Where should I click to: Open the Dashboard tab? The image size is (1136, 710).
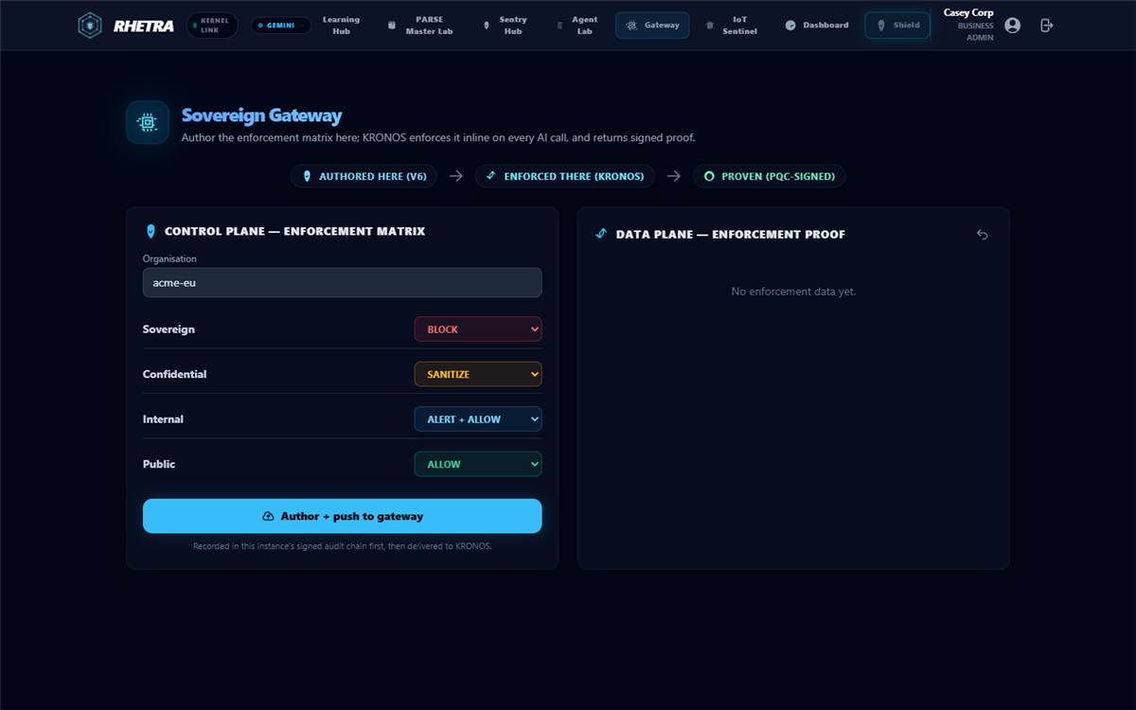click(x=817, y=26)
